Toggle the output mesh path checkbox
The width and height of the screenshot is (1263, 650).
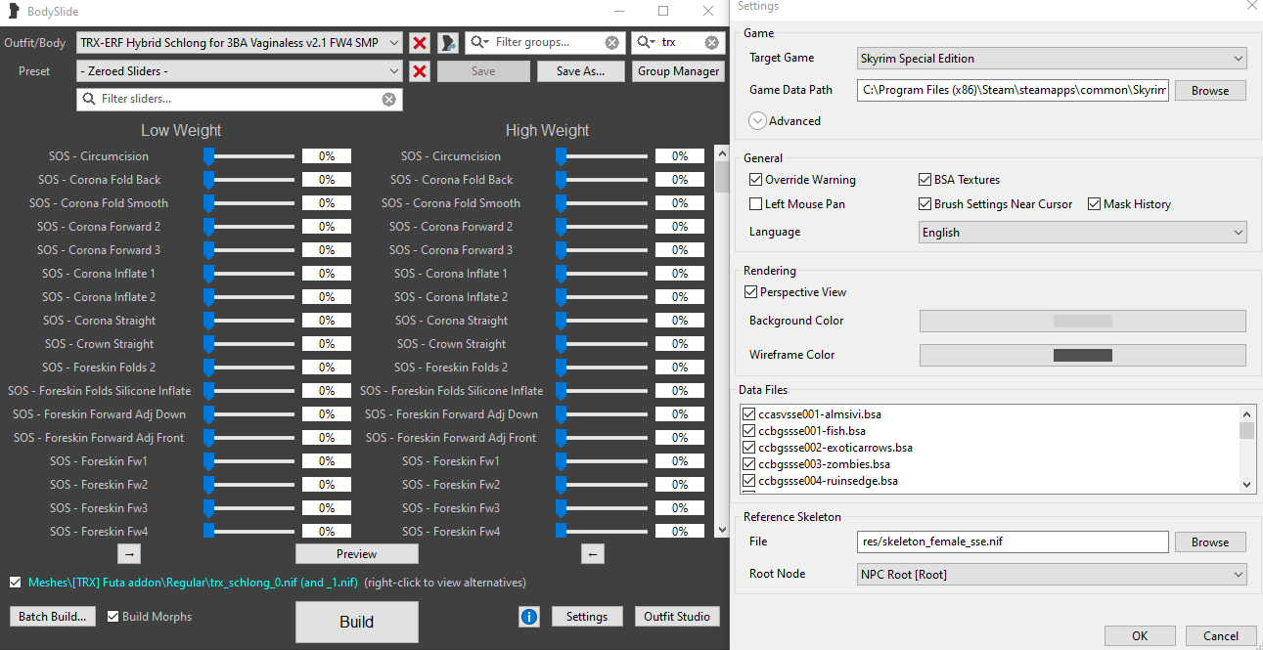point(15,583)
